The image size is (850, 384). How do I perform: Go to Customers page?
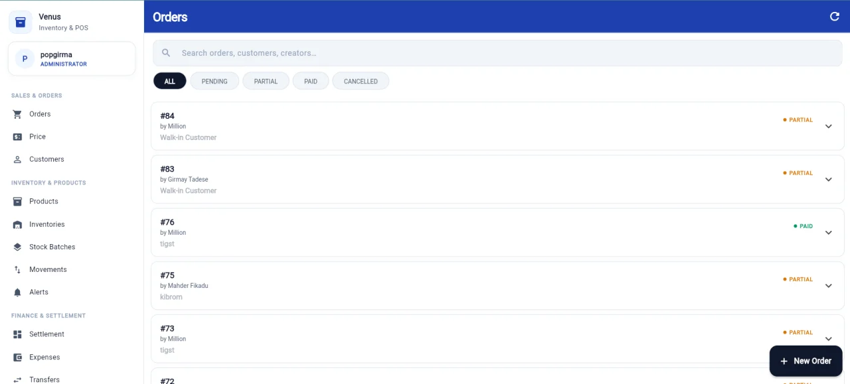(x=72, y=159)
